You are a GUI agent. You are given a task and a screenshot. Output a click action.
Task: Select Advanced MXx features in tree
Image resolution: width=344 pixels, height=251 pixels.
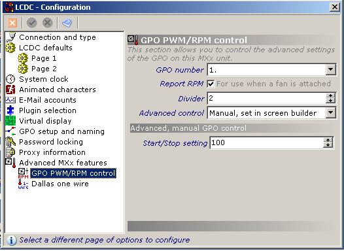[x=63, y=163]
